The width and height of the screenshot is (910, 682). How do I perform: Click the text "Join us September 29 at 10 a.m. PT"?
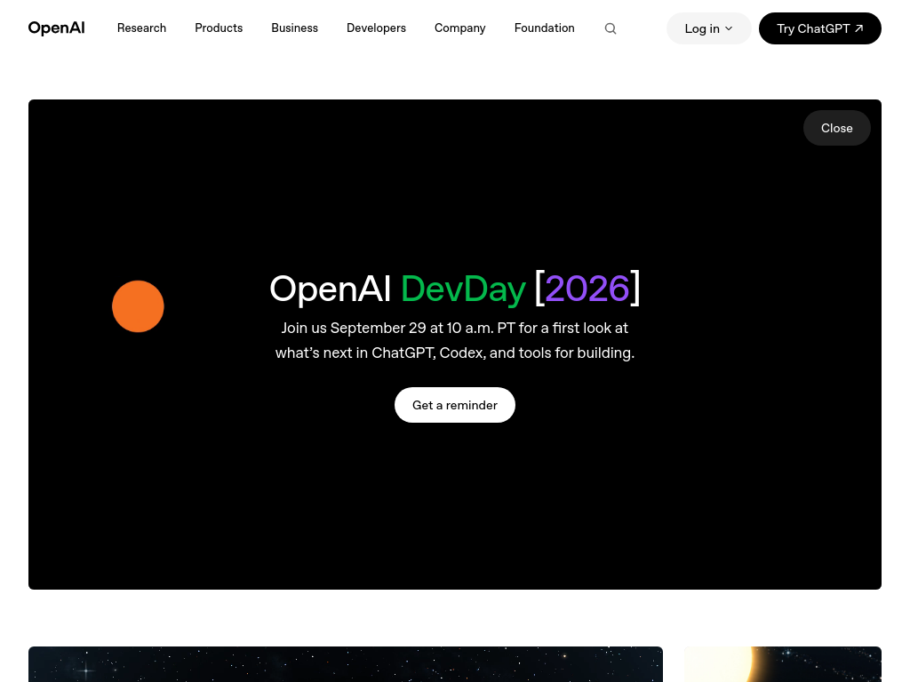398,329
